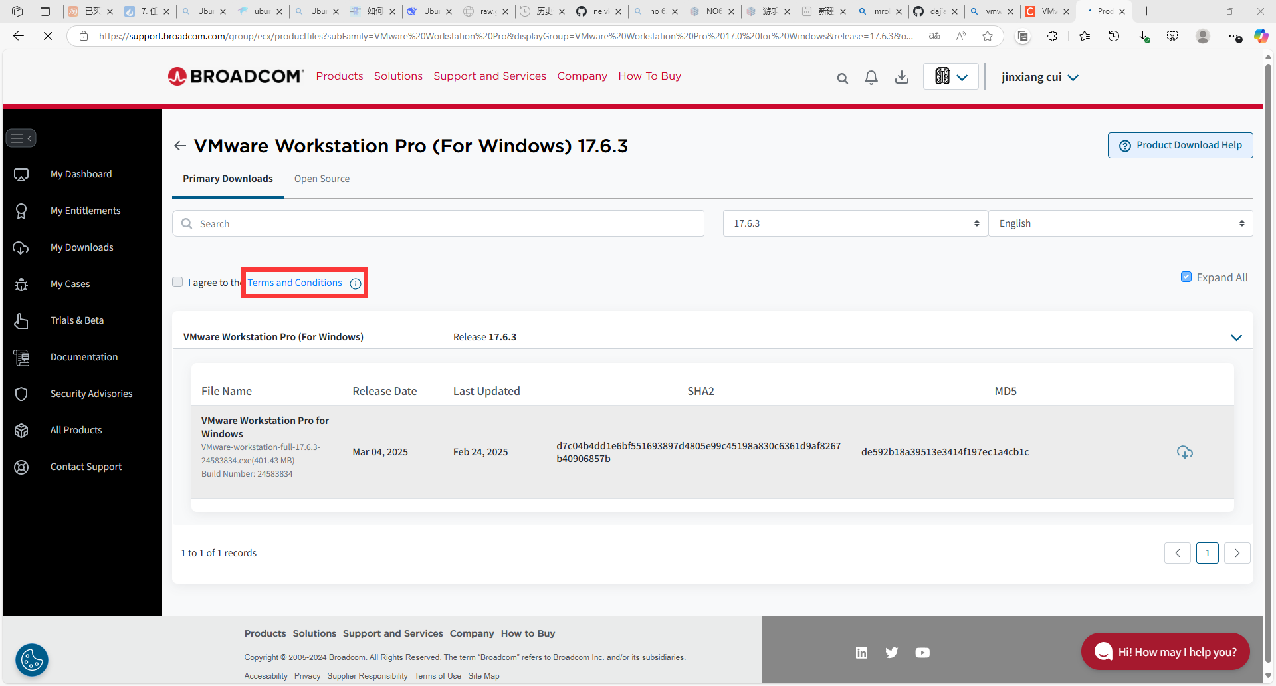
Task: Click the My Downloads cloud icon
Action: (21, 247)
